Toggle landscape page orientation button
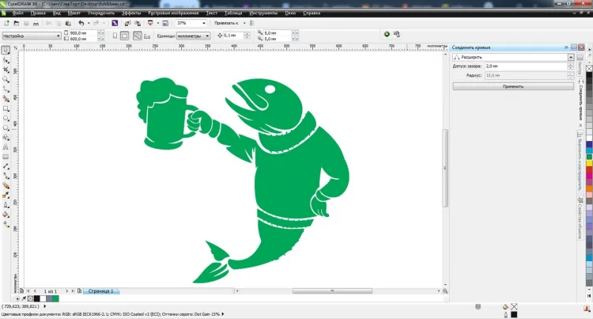The height and width of the screenshot is (319, 593). pos(124,36)
